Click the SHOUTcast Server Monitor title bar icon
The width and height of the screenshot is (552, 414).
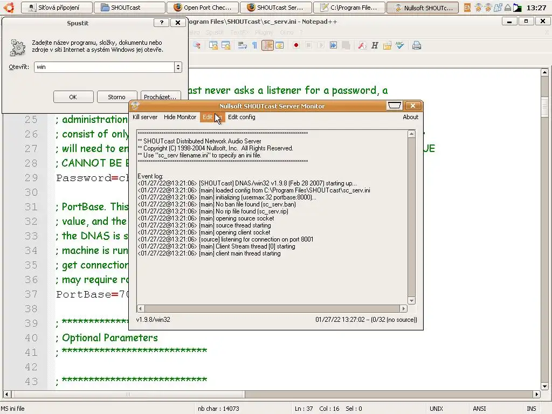(135, 105)
